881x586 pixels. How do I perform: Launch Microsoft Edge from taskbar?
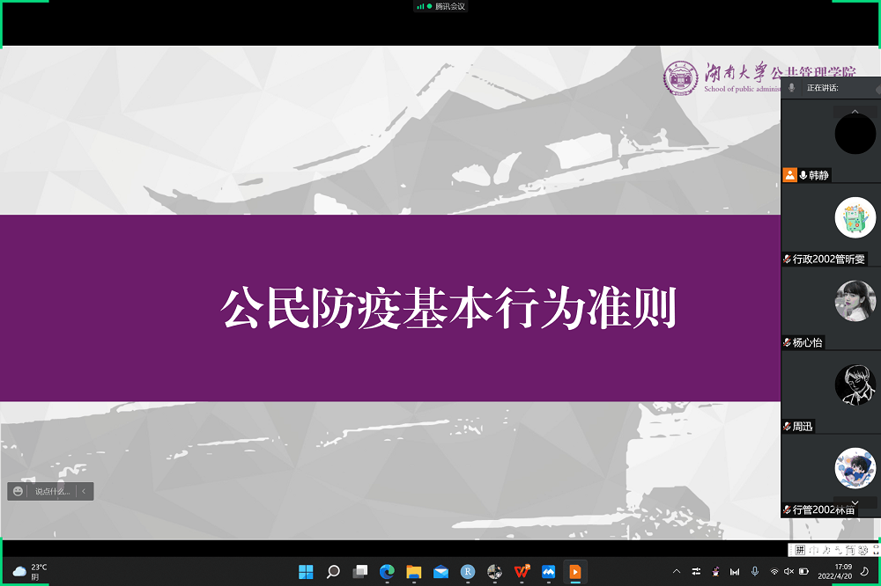click(x=387, y=572)
